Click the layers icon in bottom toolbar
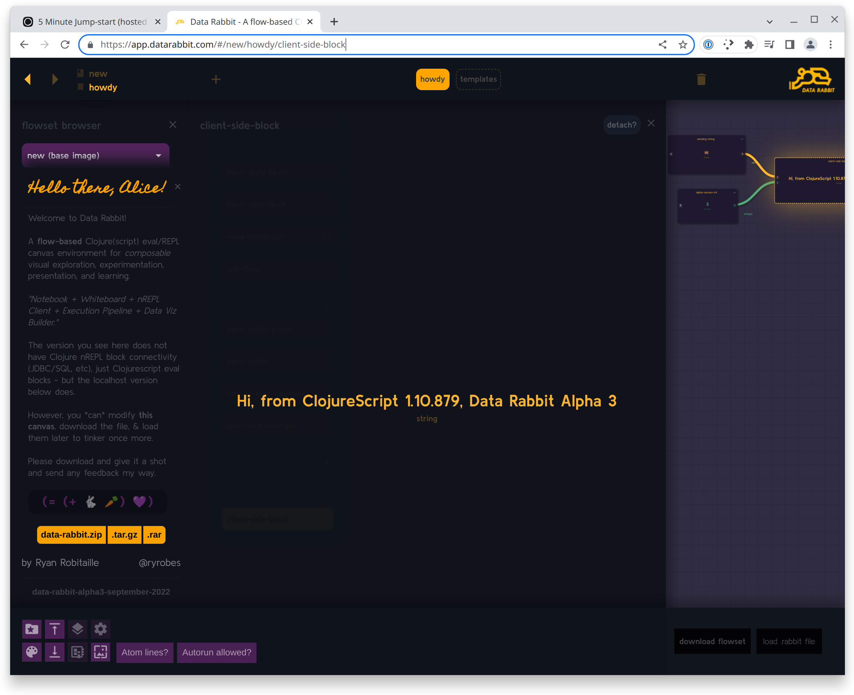Viewport: 854px width, 695px height. (x=78, y=629)
